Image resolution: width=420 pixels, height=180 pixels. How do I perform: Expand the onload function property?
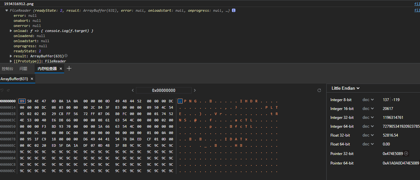point(11,31)
